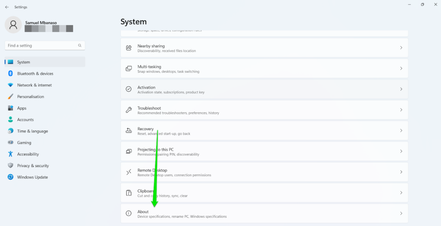Click the Clipboard icon
The image size is (441, 226).
128,193
